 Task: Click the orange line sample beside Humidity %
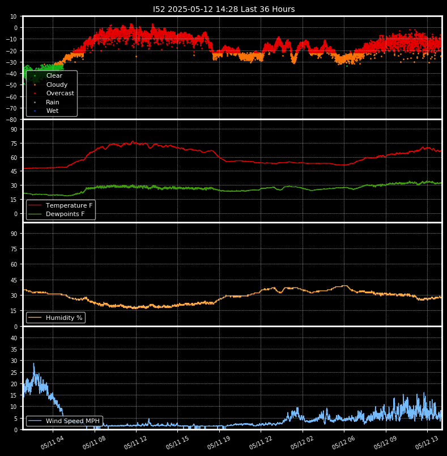(x=35, y=318)
